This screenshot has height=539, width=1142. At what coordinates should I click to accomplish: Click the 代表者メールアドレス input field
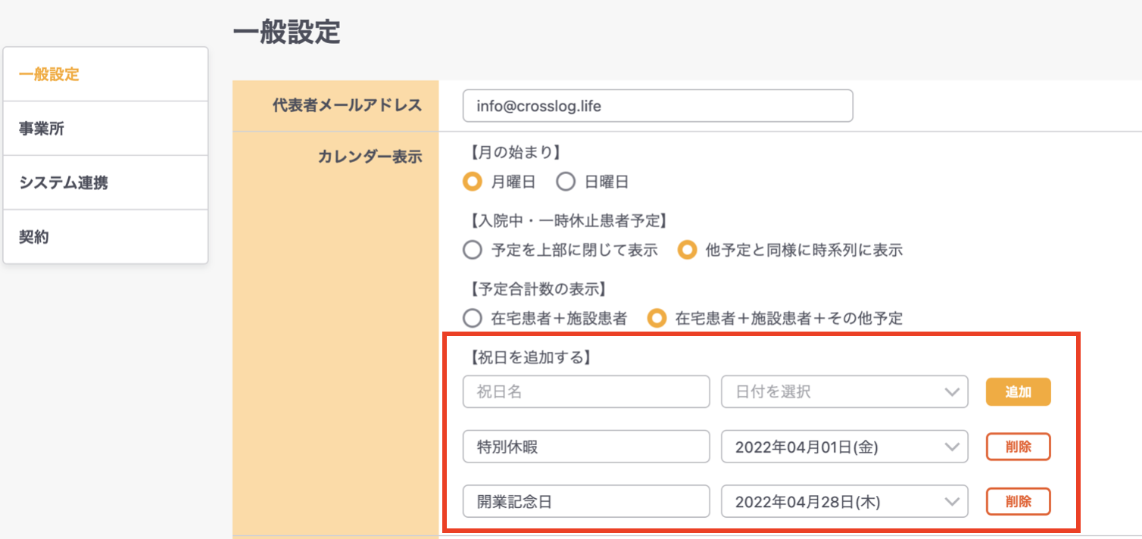tap(657, 106)
